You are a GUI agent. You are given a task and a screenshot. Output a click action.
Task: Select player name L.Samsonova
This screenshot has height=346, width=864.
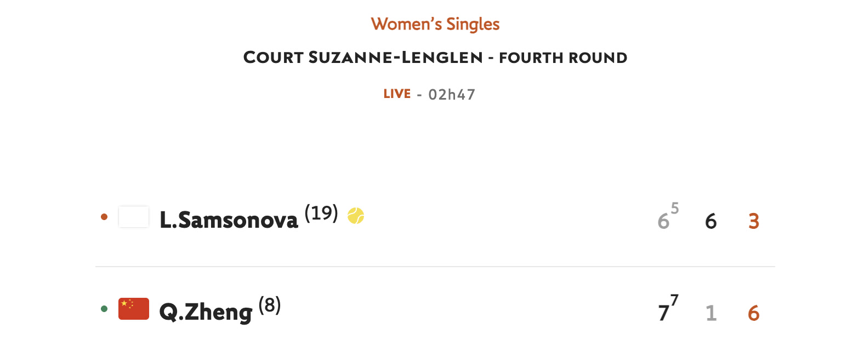[x=229, y=220]
